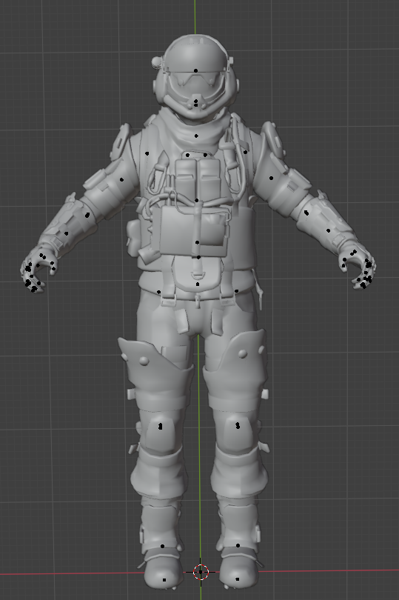Screen dimensions: 399x600
Task: Select the point on the screen-left upper arm
Action: pos(121,179)
